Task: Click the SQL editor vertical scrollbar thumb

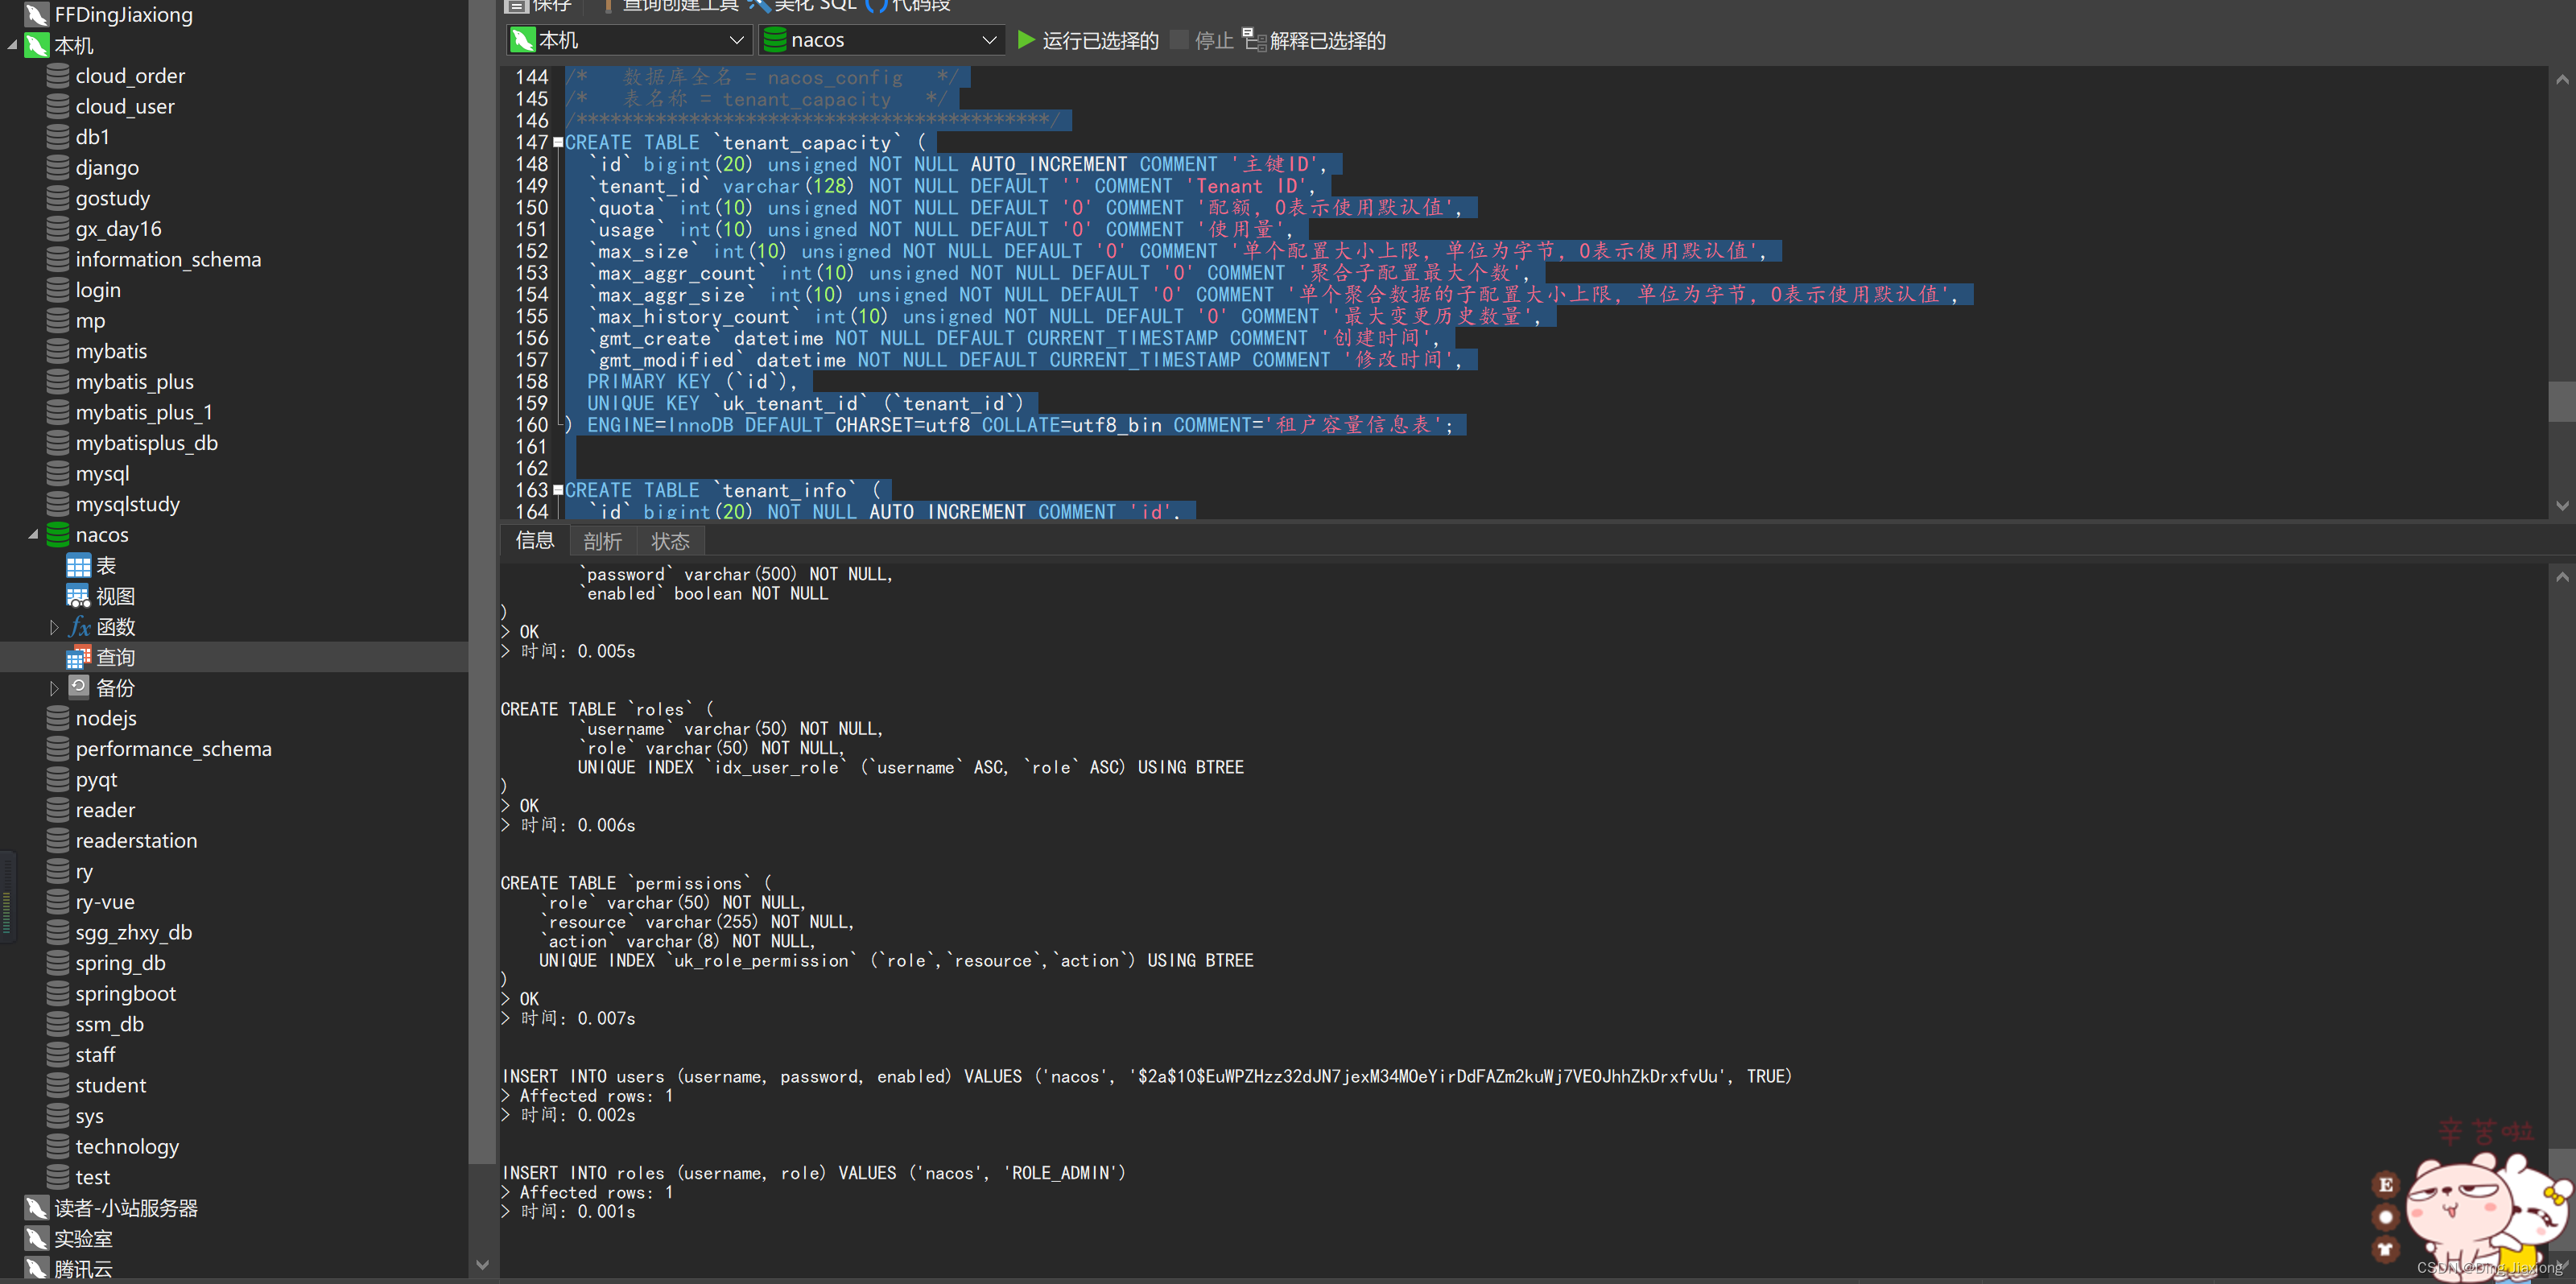Action: 2561,402
